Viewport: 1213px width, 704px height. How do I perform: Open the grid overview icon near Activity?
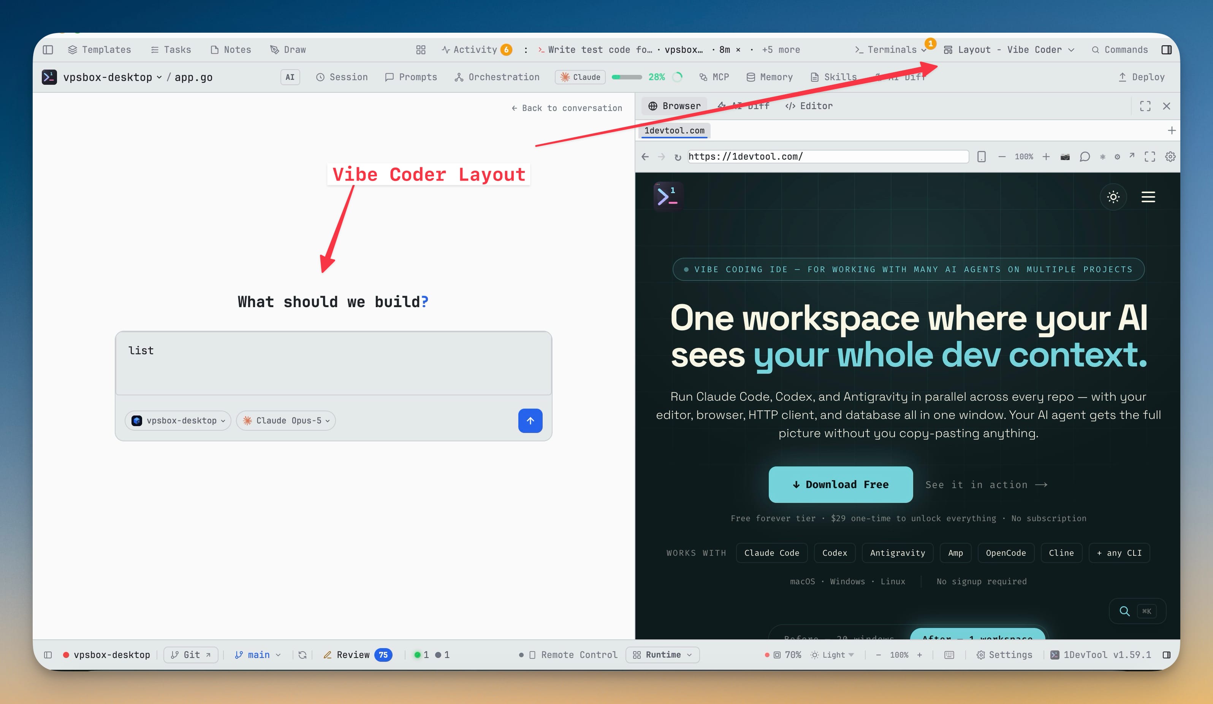click(x=421, y=49)
